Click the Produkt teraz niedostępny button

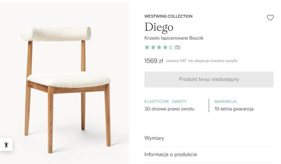[x=209, y=79]
